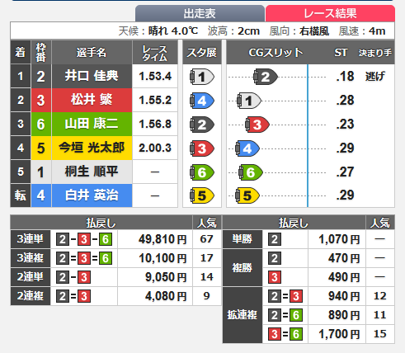The image size is (405, 353).
Task: Click the 2連単 payout 9,050円
Action: [x=166, y=277]
